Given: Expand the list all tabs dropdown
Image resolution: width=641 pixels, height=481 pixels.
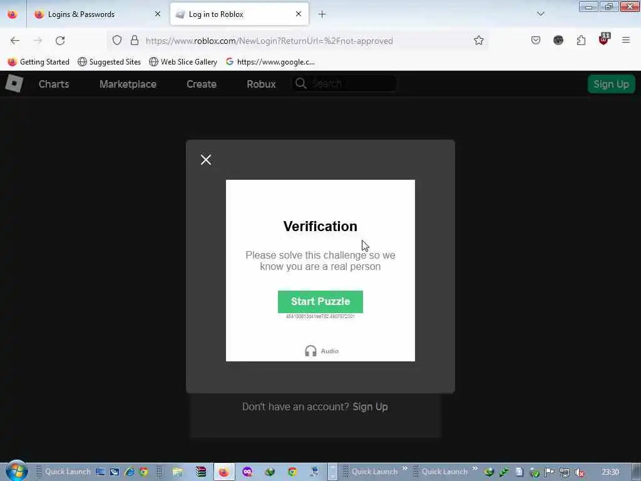Looking at the screenshot, I should pos(540,14).
